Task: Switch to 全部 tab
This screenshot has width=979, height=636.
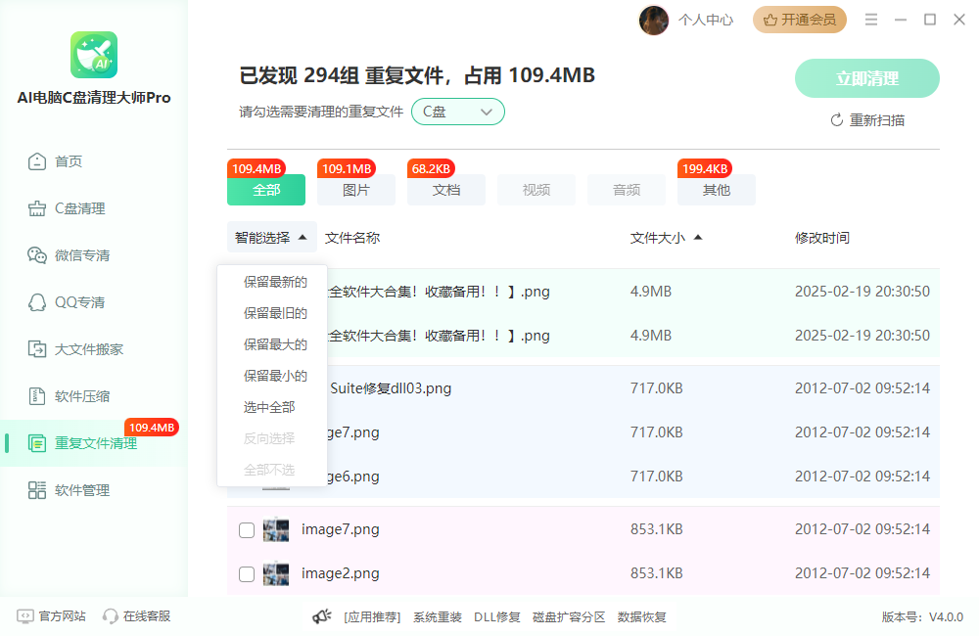Action: pyautogui.click(x=266, y=190)
